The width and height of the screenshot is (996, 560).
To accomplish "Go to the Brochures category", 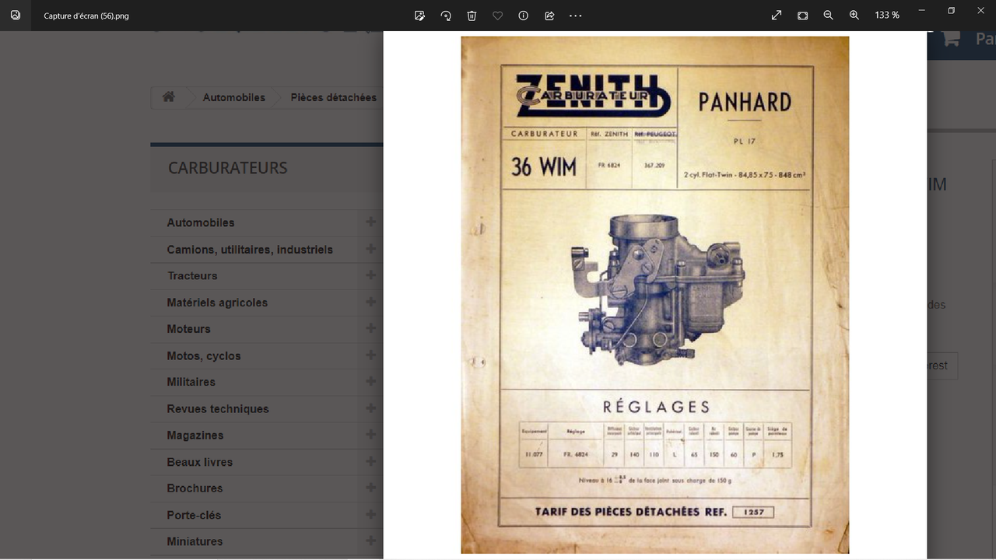I will point(195,488).
